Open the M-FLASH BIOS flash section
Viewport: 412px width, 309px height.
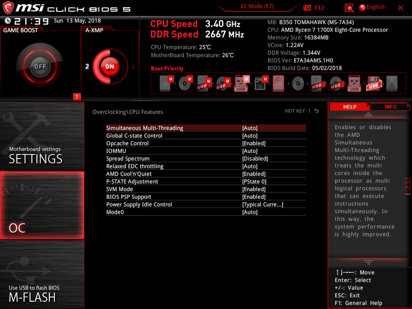tap(42, 274)
